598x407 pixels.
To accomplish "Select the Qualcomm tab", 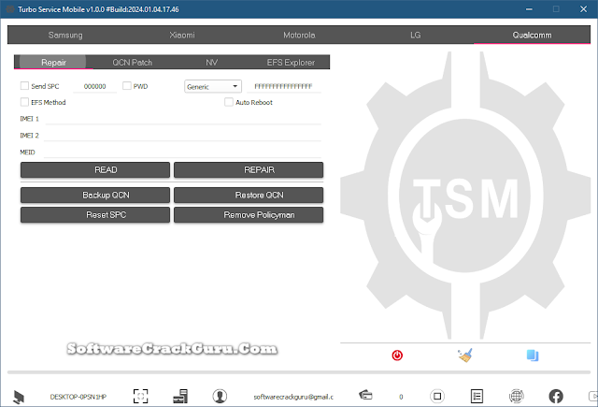I will coord(532,36).
